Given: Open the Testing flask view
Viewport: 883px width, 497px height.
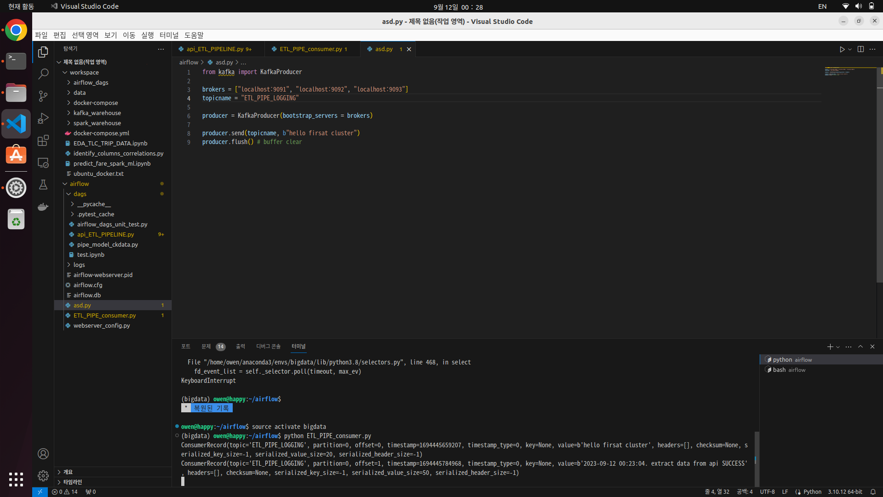Looking at the screenshot, I should click(43, 185).
